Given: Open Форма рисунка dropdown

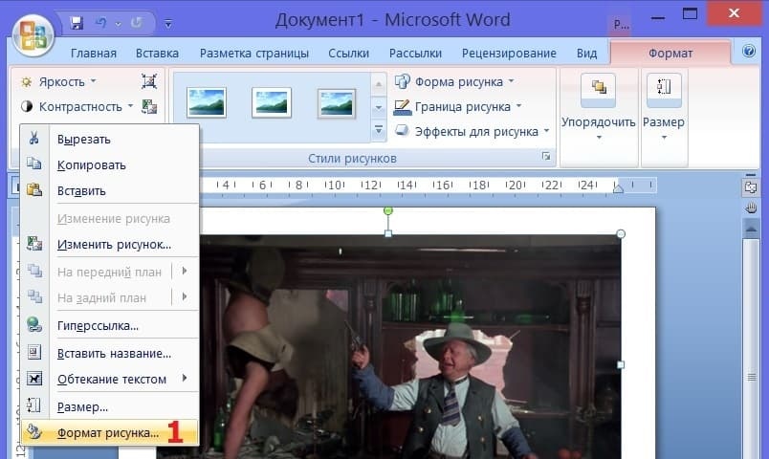Looking at the screenshot, I should coord(454,81).
